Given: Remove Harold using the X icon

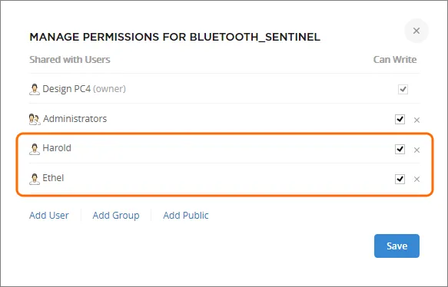Looking at the screenshot, I should (416, 150).
